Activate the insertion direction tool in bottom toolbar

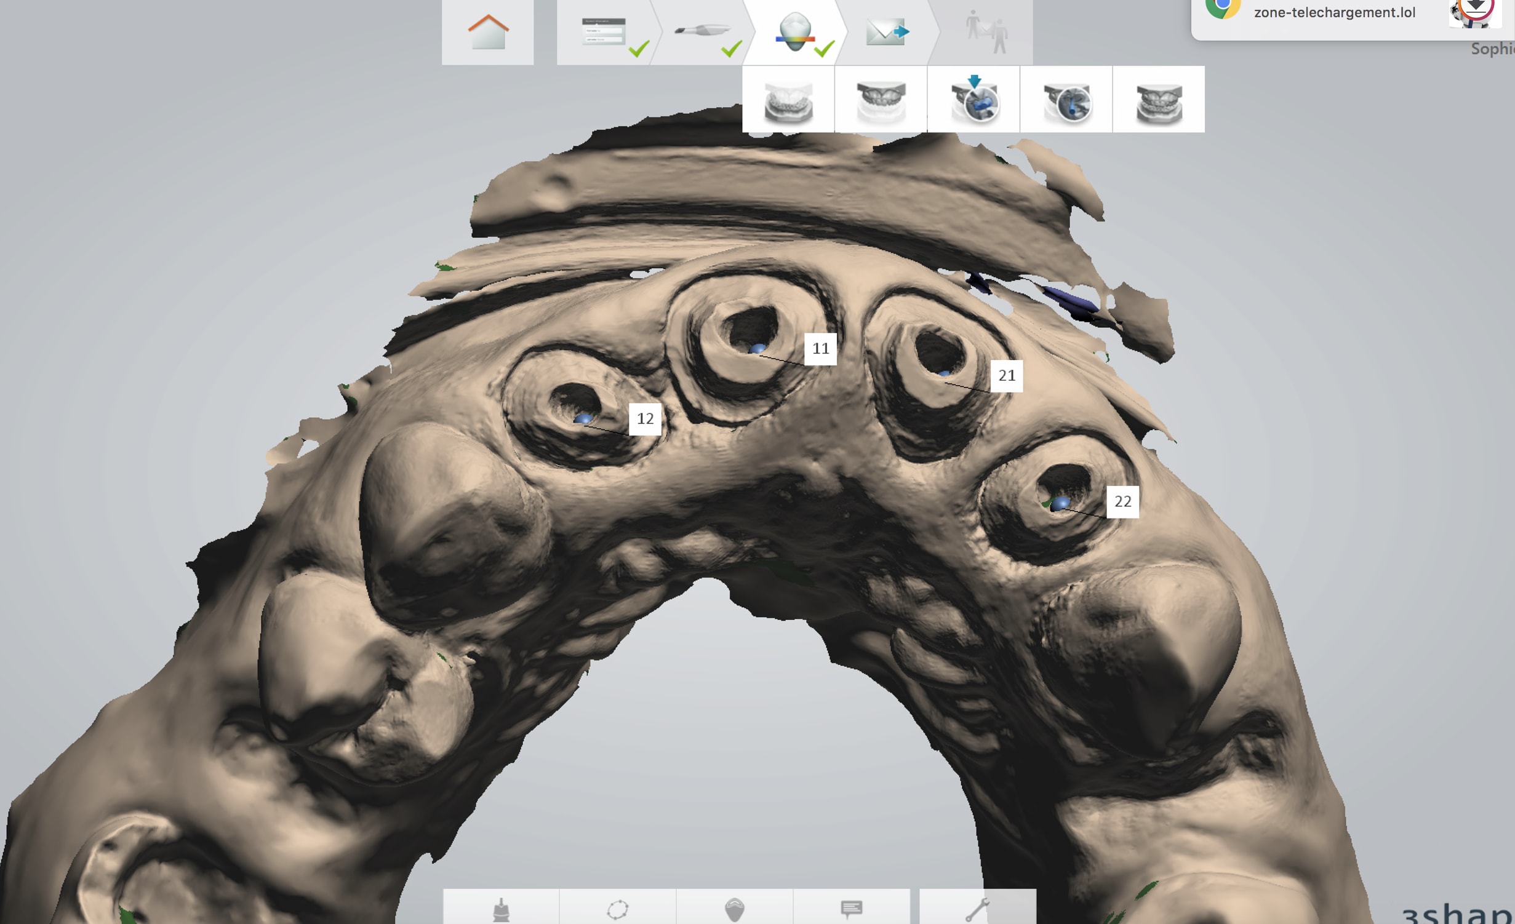[502, 909]
